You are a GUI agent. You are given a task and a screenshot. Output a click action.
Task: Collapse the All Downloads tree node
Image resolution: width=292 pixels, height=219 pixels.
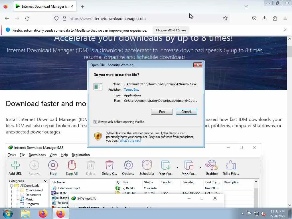point(11,186)
